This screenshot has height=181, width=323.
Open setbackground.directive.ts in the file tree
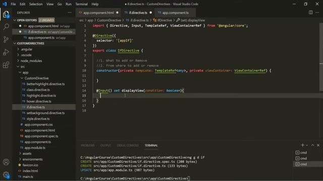pyautogui.click(x=45, y=113)
